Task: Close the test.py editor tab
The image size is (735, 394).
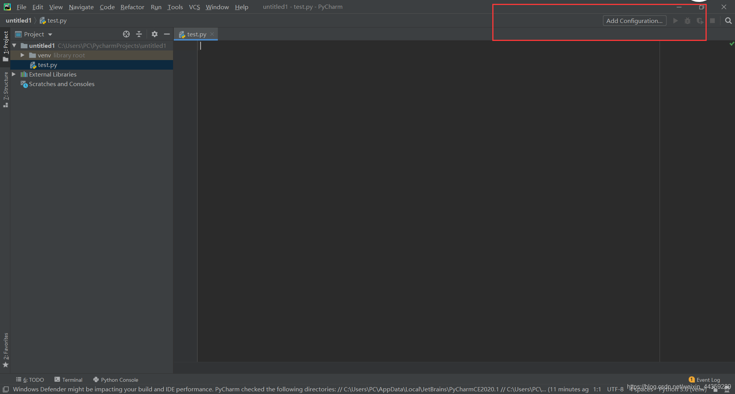Action: pos(212,34)
